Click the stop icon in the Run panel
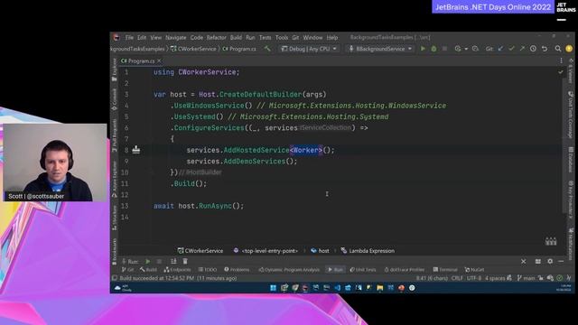This screenshot has height=325, width=578. click(x=159, y=261)
